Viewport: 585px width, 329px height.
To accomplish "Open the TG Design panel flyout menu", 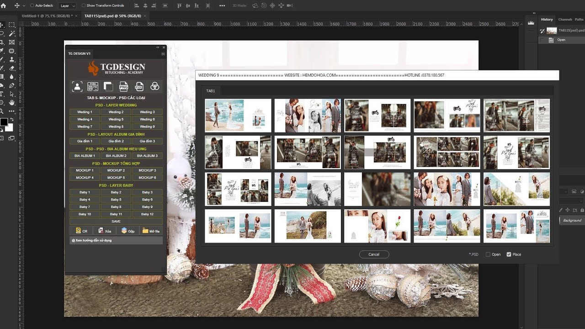I will 163,53.
